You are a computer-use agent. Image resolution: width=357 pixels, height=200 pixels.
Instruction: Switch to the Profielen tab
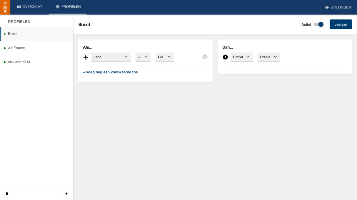click(68, 7)
